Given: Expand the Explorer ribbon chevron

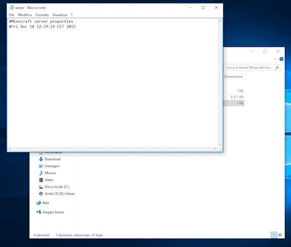Looking at the screenshot, I should pyautogui.click(x=275, y=59).
